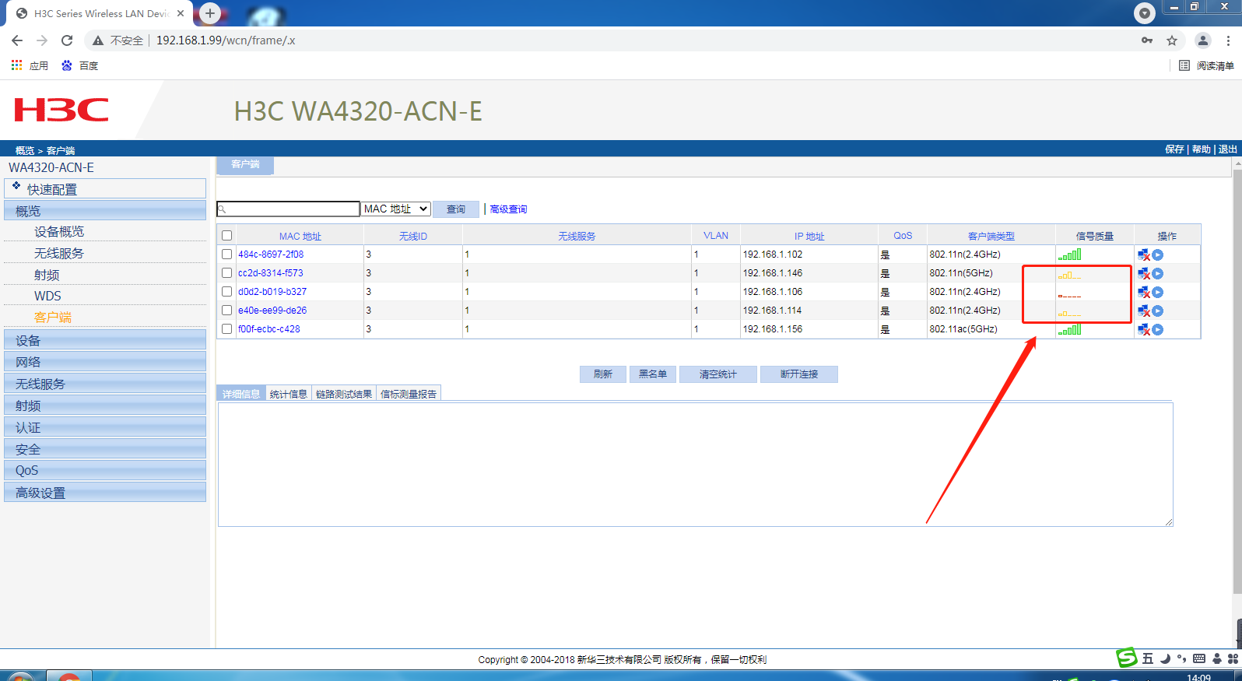Bookmark this page with the star icon
Screen dimensions: 1242x681
click(x=1172, y=40)
